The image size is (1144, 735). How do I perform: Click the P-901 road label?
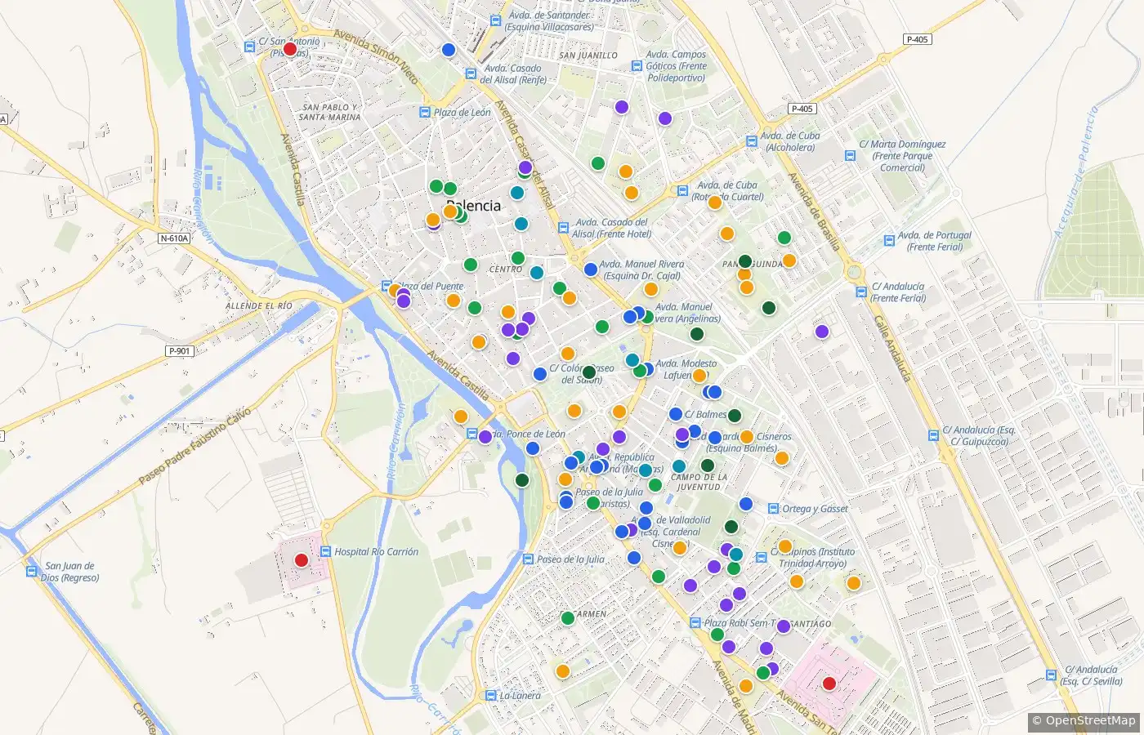tap(180, 351)
